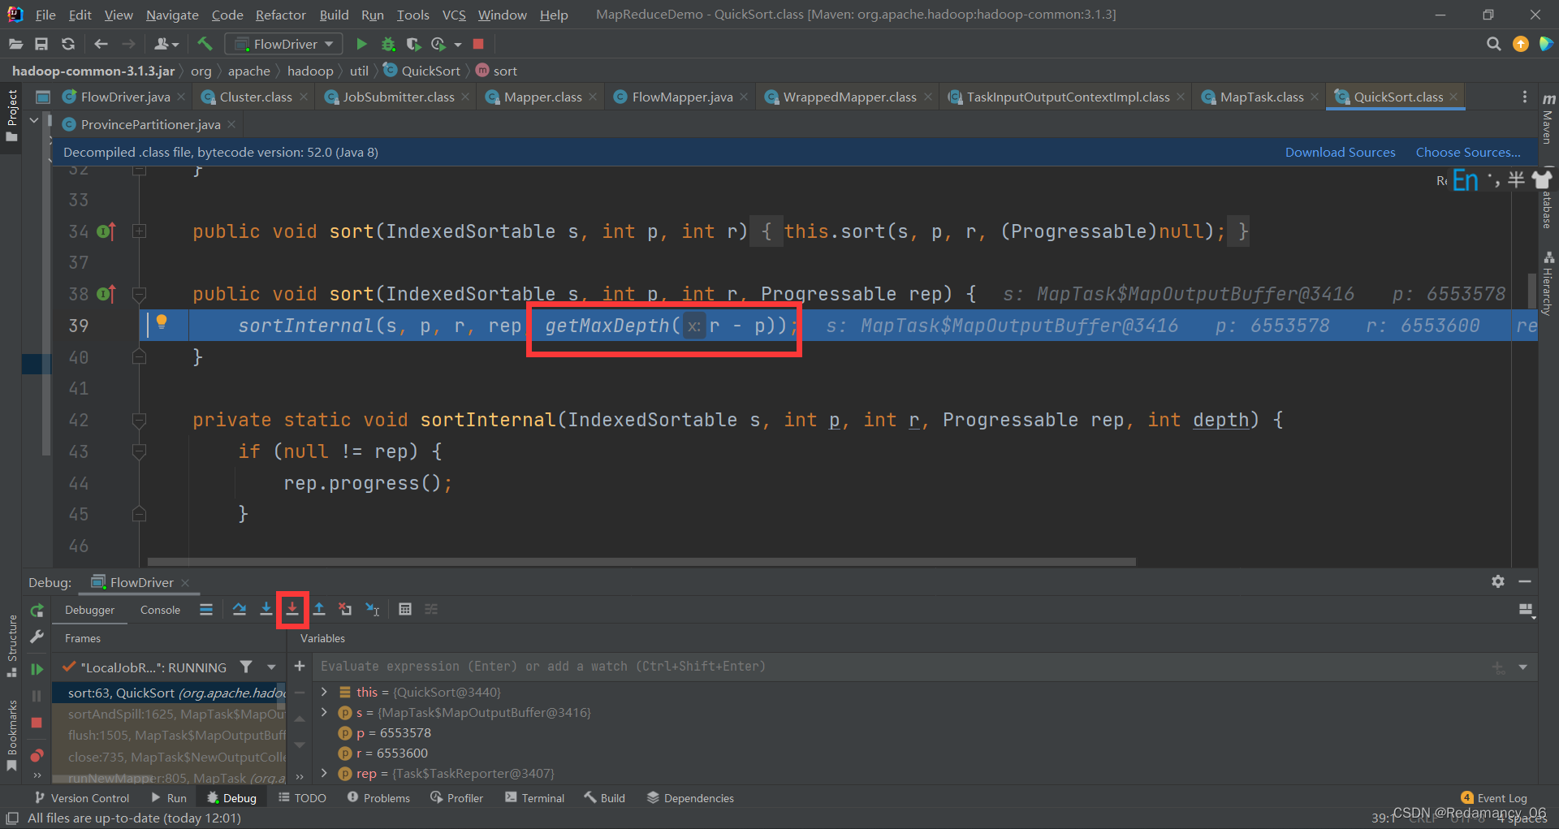Click the lightbulb intention icon on line 39
Image resolution: width=1559 pixels, height=829 pixels.
pos(162,322)
